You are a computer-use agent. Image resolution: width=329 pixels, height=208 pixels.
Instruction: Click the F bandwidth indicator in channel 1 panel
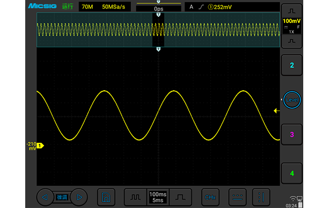point(298,27)
